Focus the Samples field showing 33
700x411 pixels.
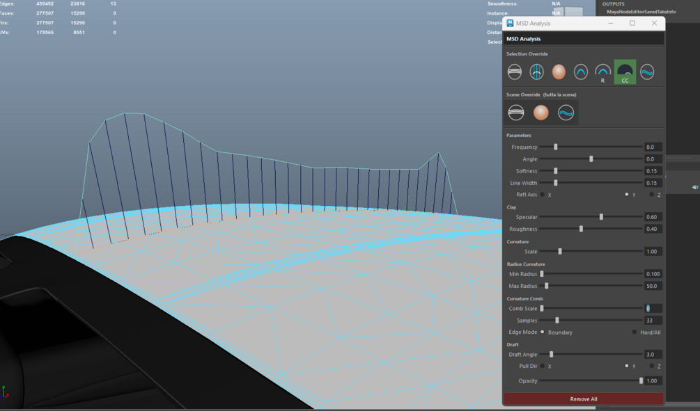[653, 320]
